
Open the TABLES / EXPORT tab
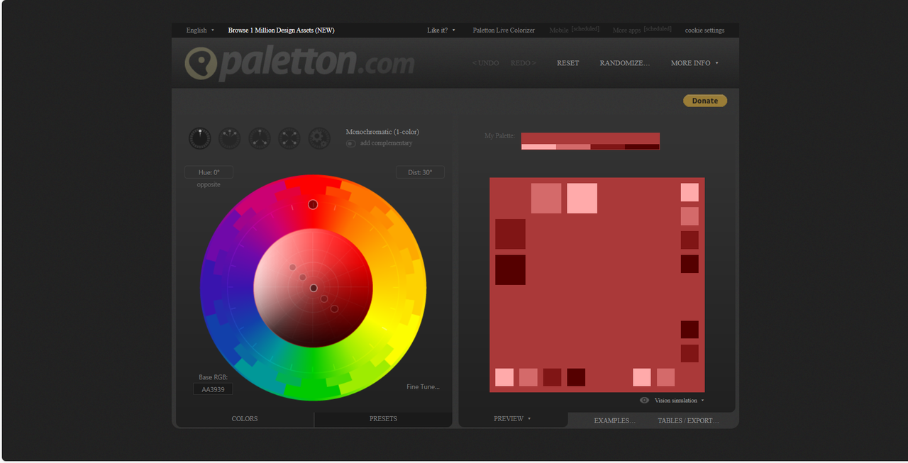688,420
